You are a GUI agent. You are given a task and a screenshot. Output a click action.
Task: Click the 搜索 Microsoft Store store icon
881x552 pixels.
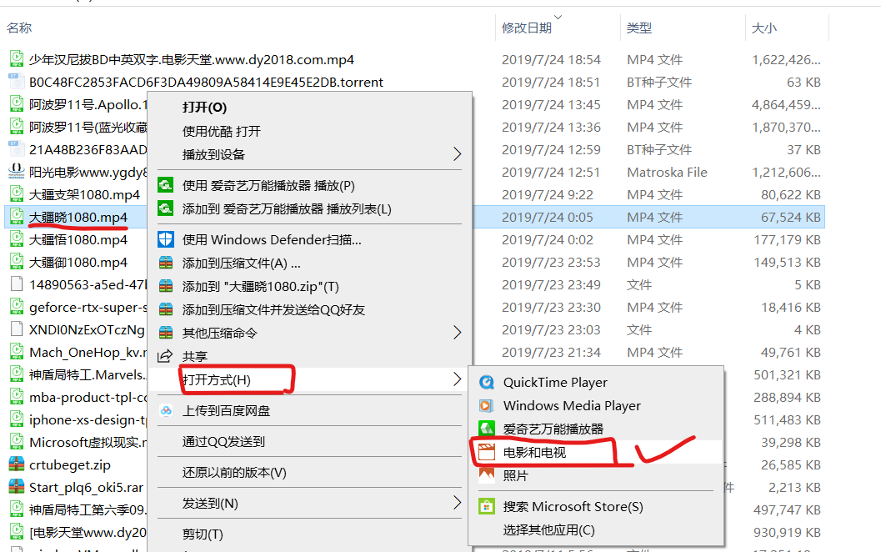[487, 506]
